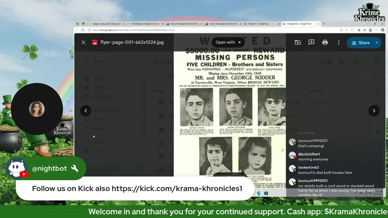Switch to raleigh county public library tab
The width and height of the screenshot is (388, 218).
[x=107, y=24]
